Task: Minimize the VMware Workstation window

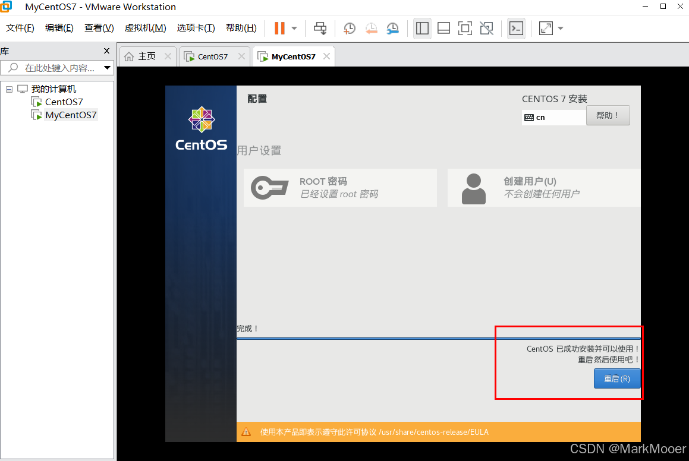Action: pos(645,6)
